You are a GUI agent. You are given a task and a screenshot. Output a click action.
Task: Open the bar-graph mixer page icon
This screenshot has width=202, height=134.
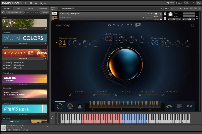click(x=80, y=106)
